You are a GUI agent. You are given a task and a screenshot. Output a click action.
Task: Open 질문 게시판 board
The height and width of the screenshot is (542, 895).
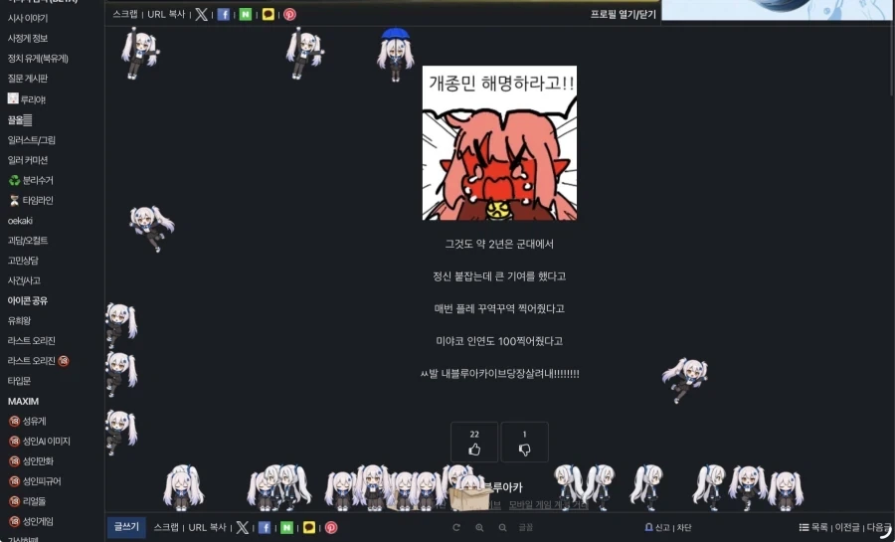click(x=28, y=79)
